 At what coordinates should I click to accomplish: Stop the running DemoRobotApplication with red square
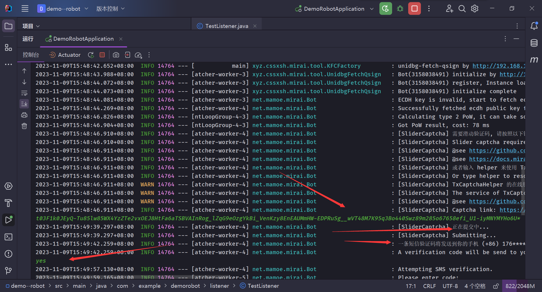pos(414,9)
